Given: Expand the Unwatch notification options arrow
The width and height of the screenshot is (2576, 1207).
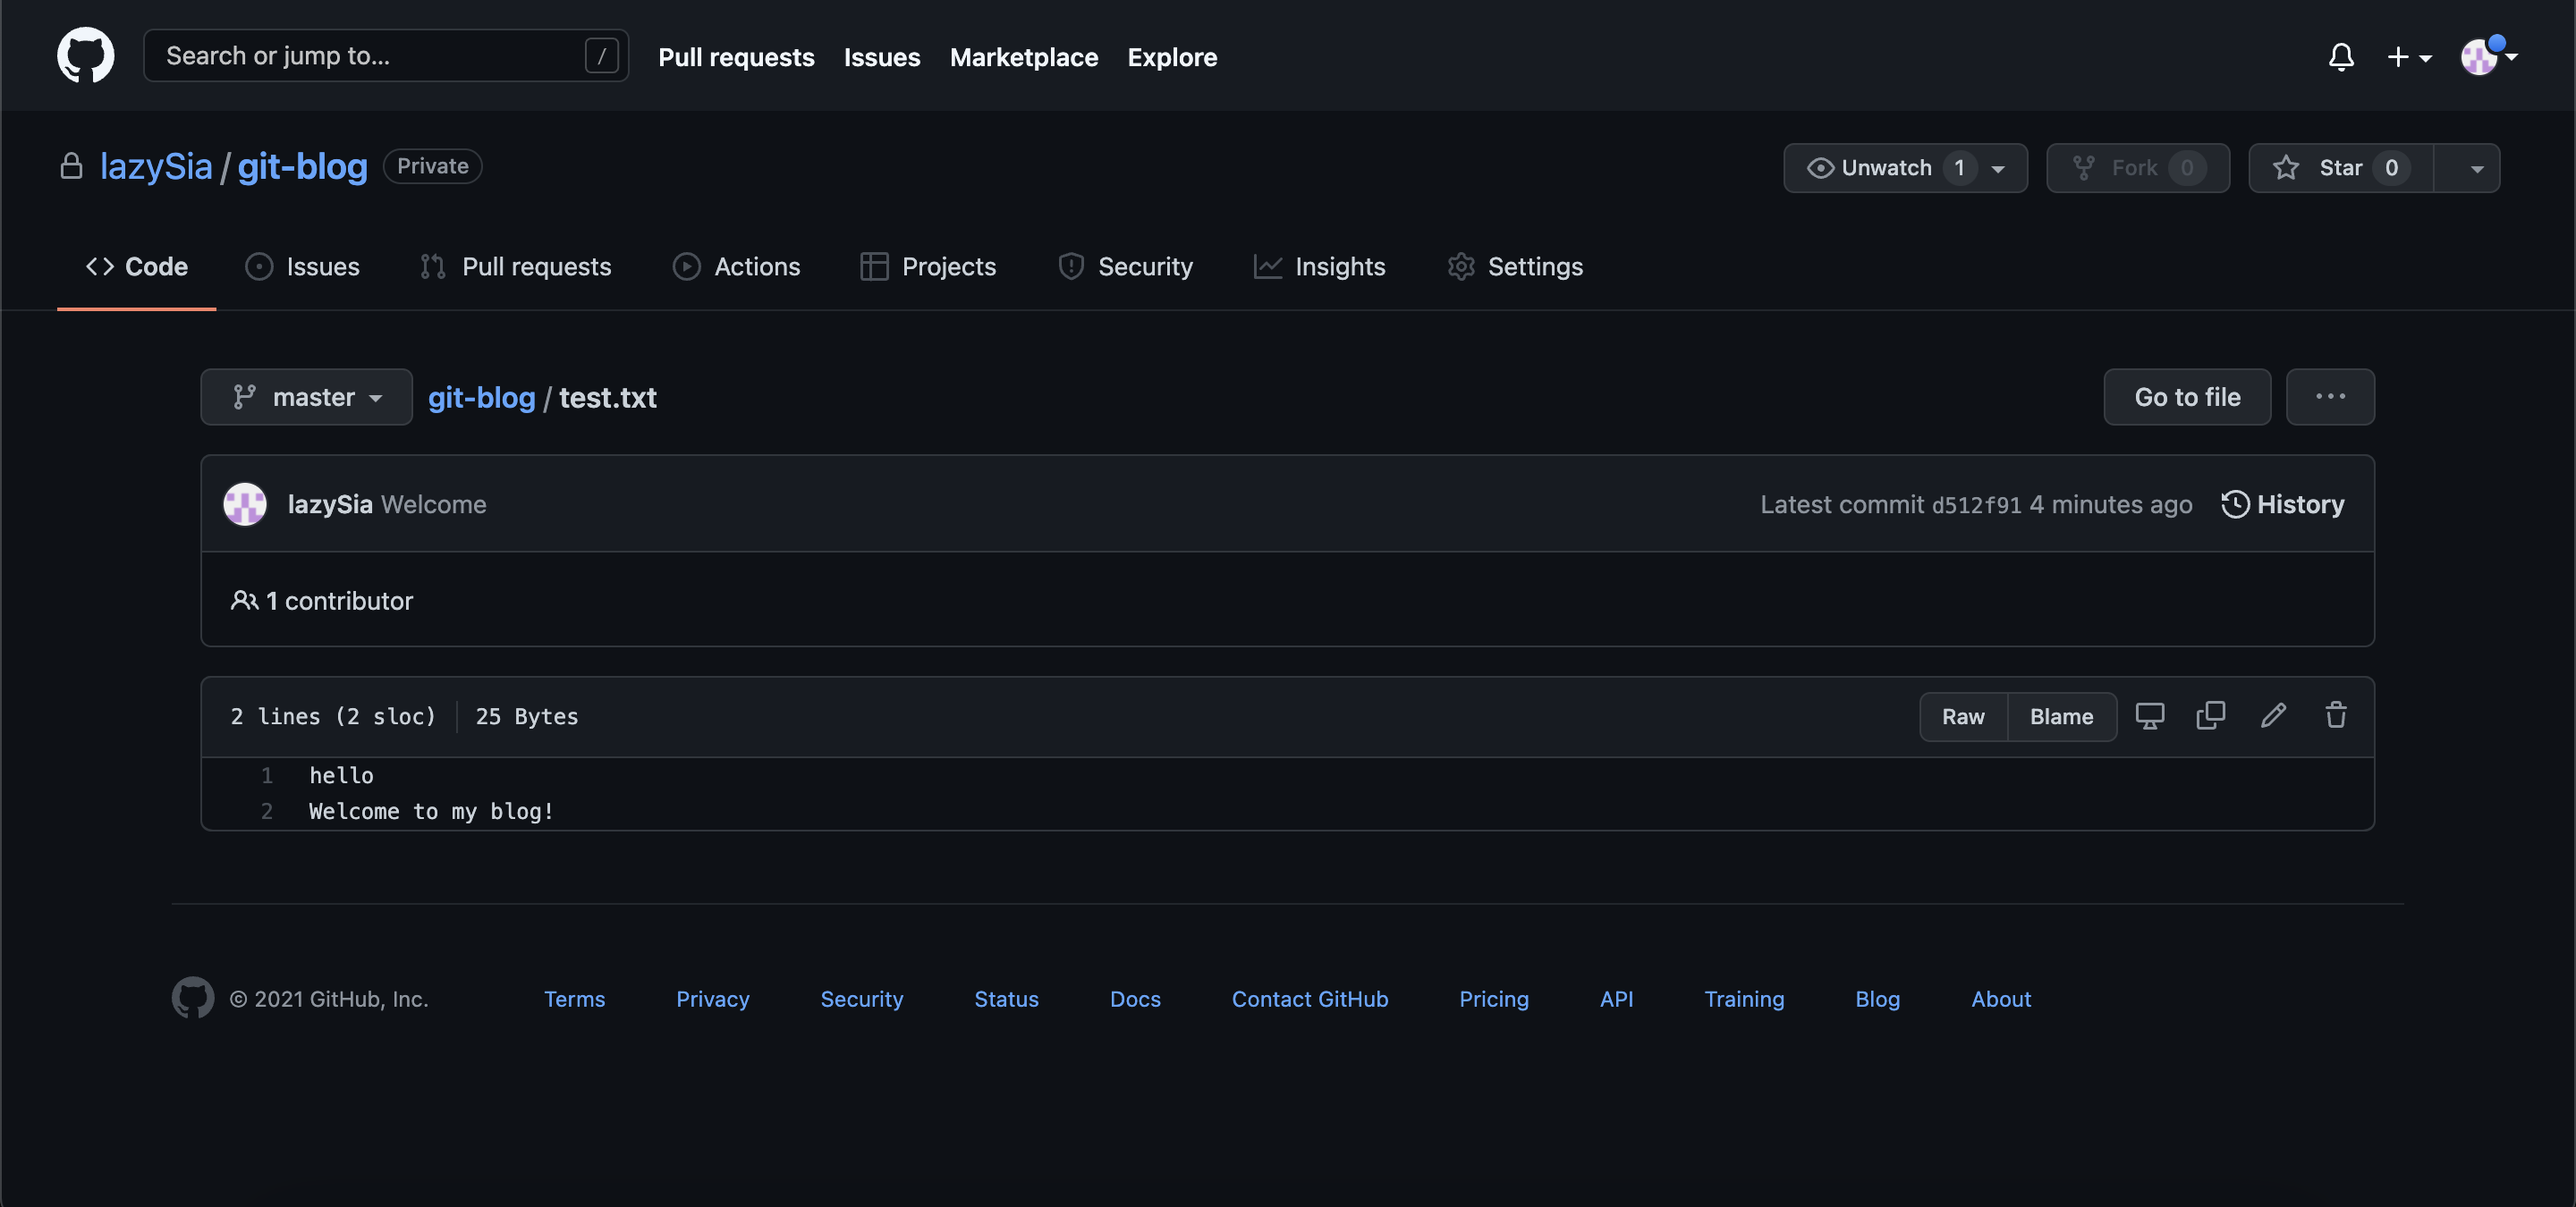Looking at the screenshot, I should tap(1998, 169).
